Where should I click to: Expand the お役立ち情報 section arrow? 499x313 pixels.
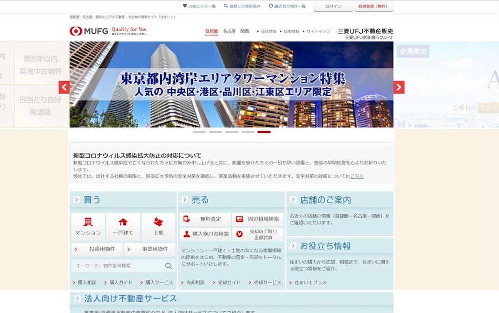point(293,246)
